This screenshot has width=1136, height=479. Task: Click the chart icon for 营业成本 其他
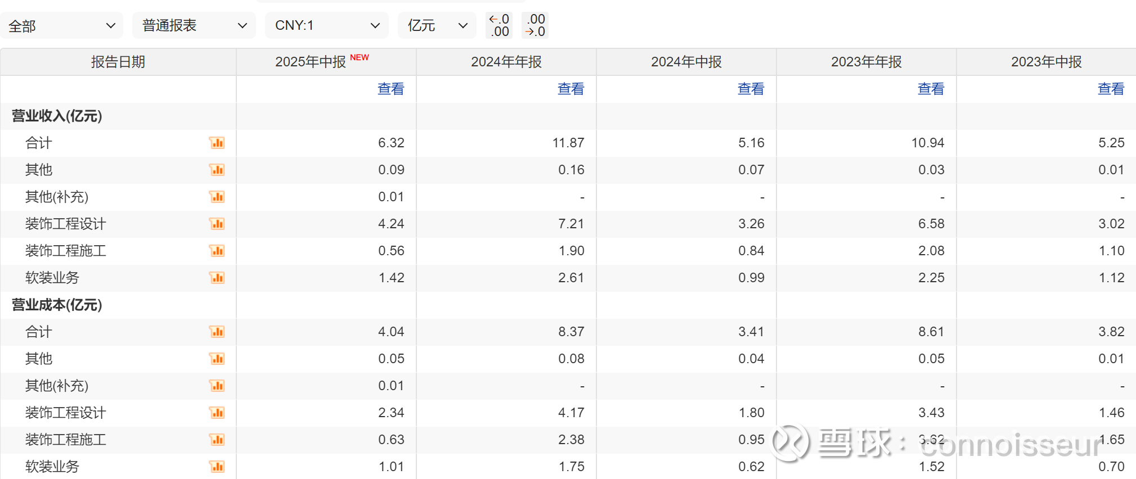tap(217, 359)
